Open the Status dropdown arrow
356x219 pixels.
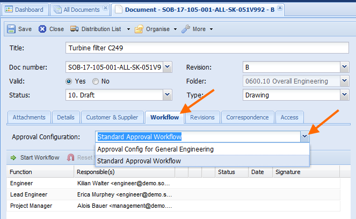[168, 95]
